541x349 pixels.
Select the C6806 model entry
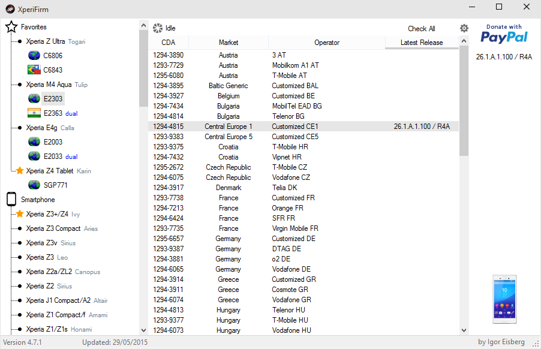tap(53, 56)
